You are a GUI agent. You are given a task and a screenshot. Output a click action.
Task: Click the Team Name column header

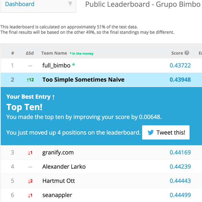(x=54, y=53)
